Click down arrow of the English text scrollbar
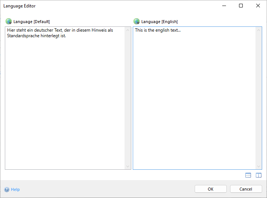267x198 pixels. pyautogui.click(x=258, y=166)
